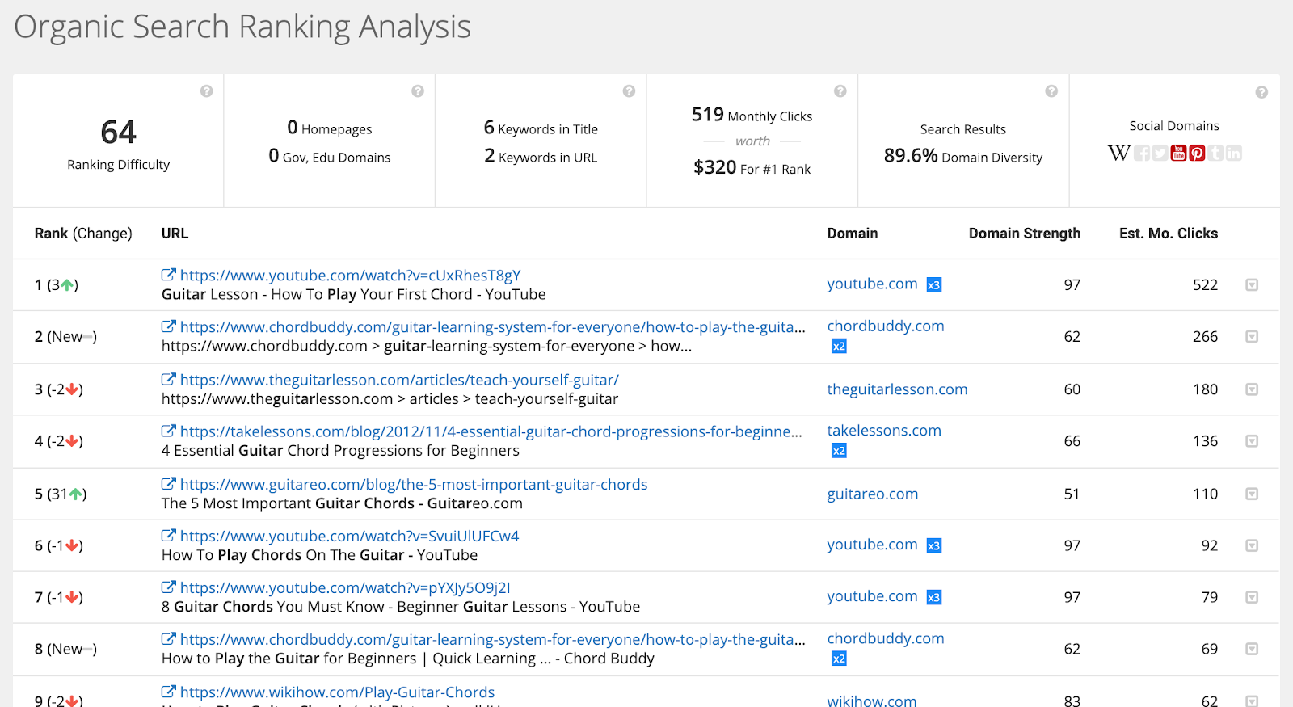Open guitareo.com 5-most-important-guitar-chords URL
The image size is (1293, 707).
tap(414, 485)
